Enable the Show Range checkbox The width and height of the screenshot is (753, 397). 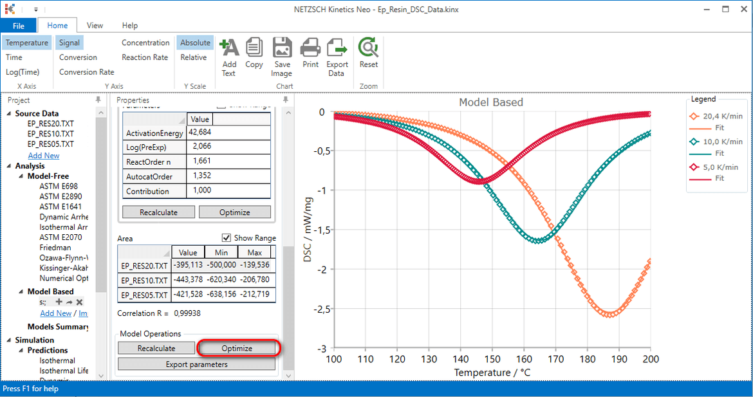coord(226,237)
